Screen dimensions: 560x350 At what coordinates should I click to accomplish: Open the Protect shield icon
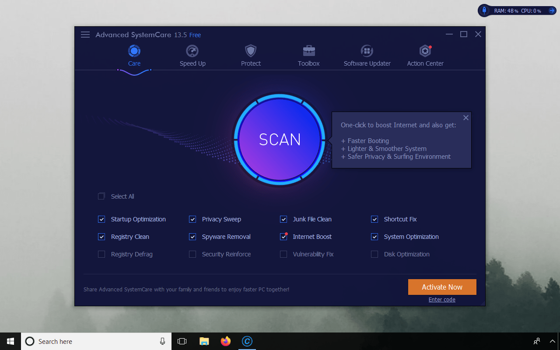251,51
